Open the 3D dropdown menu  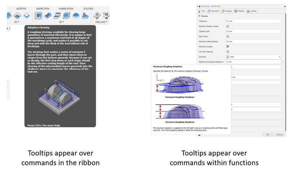[x=61, y=22]
